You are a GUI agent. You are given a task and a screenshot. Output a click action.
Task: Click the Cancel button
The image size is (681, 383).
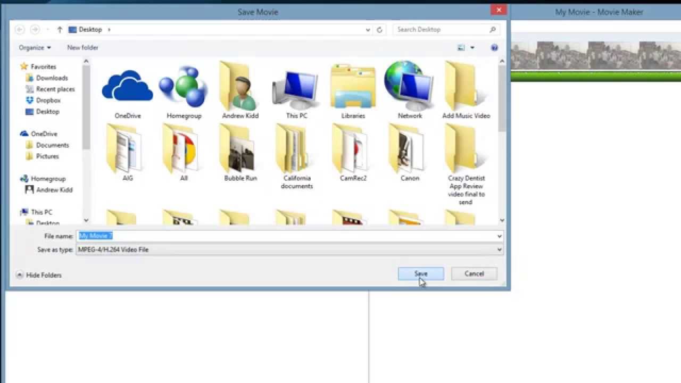pos(474,274)
